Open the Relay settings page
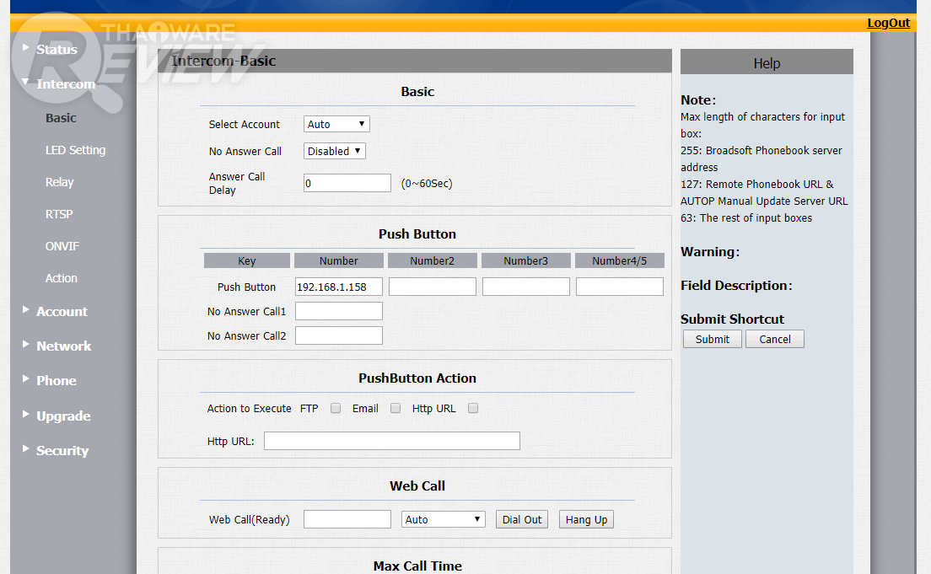Image resolution: width=931 pixels, height=574 pixels. click(x=59, y=182)
